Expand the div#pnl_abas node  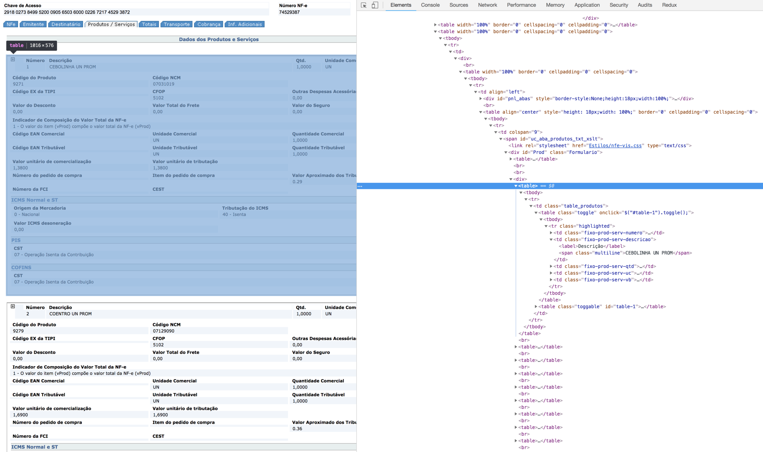pyautogui.click(x=481, y=99)
